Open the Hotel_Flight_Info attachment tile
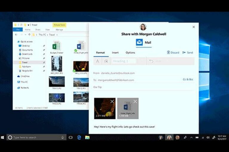The height and width of the screenshot is (152, 229). click(x=128, y=109)
